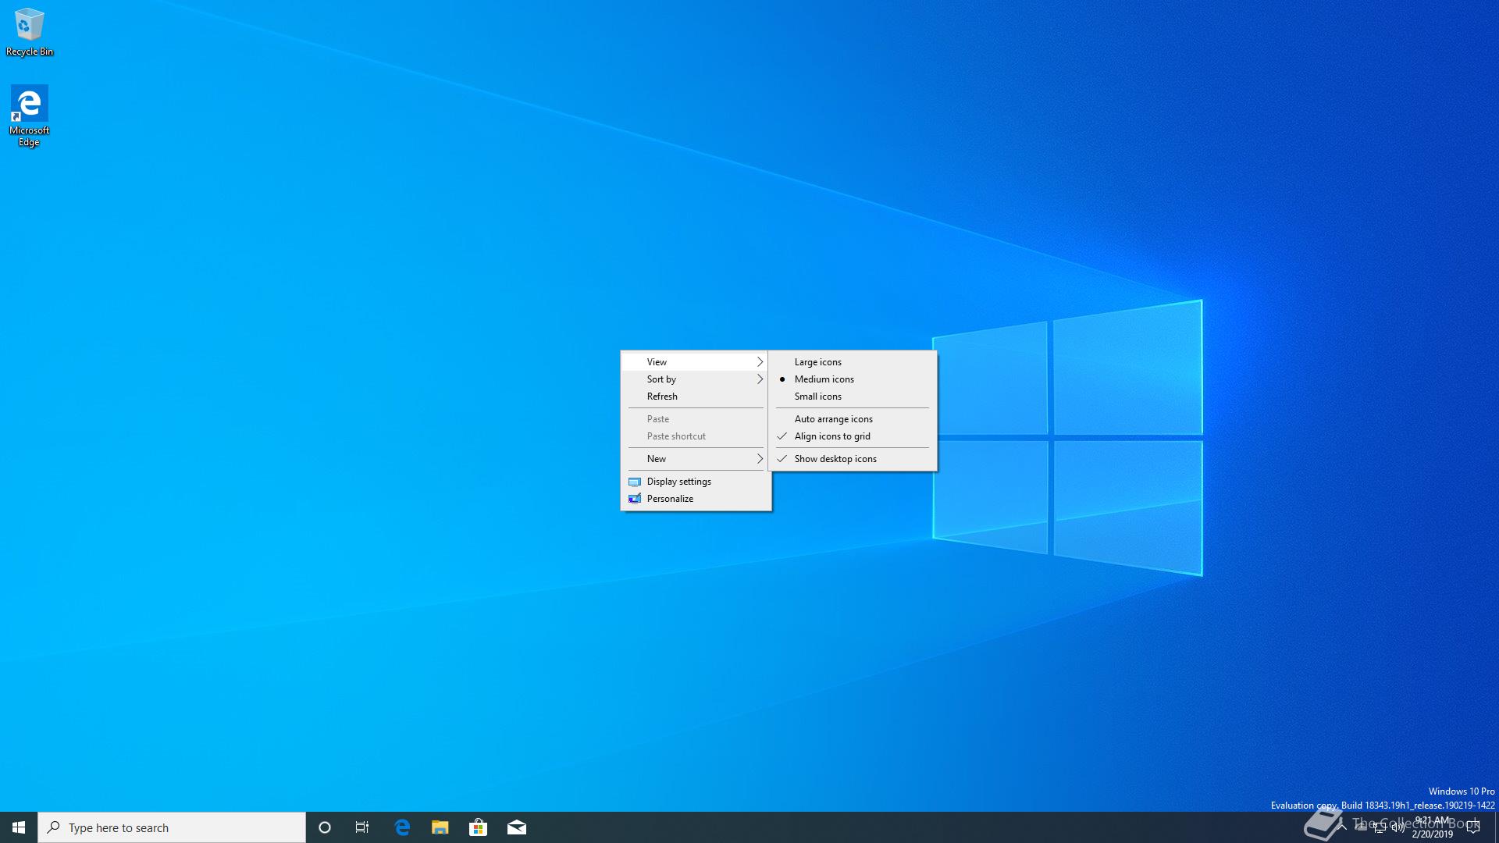Open File Explorer from the taskbar
Screen dimensions: 1499x843
click(440, 827)
